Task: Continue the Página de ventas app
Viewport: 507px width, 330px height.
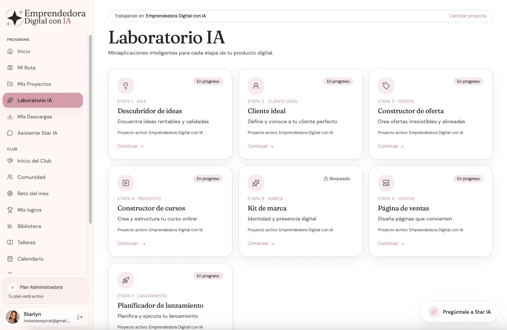Action: pos(391,244)
